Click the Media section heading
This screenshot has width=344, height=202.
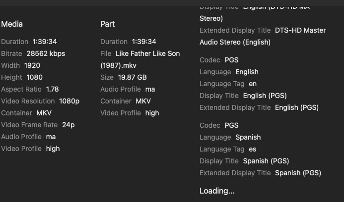[12, 24]
